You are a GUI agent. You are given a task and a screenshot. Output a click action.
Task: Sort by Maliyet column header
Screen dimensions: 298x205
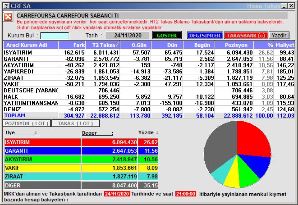click(284, 45)
